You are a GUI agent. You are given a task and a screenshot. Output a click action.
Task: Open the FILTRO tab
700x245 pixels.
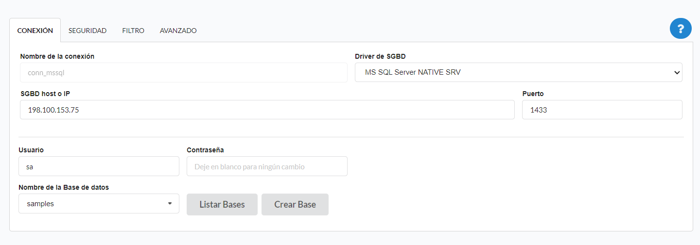tap(133, 31)
